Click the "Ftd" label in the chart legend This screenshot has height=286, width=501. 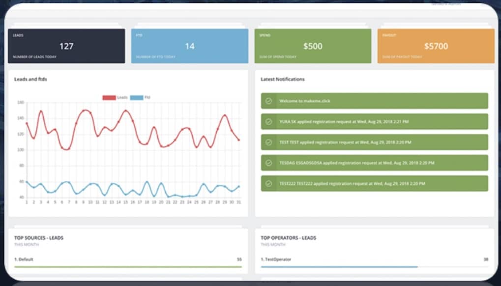click(147, 98)
